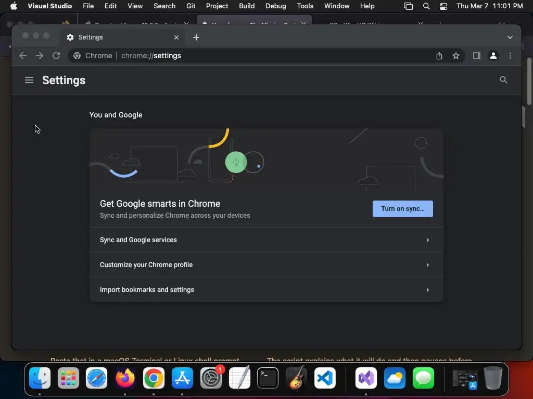Open the File menu
The height and width of the screenshot is (399, 533).
click(88, 6)
